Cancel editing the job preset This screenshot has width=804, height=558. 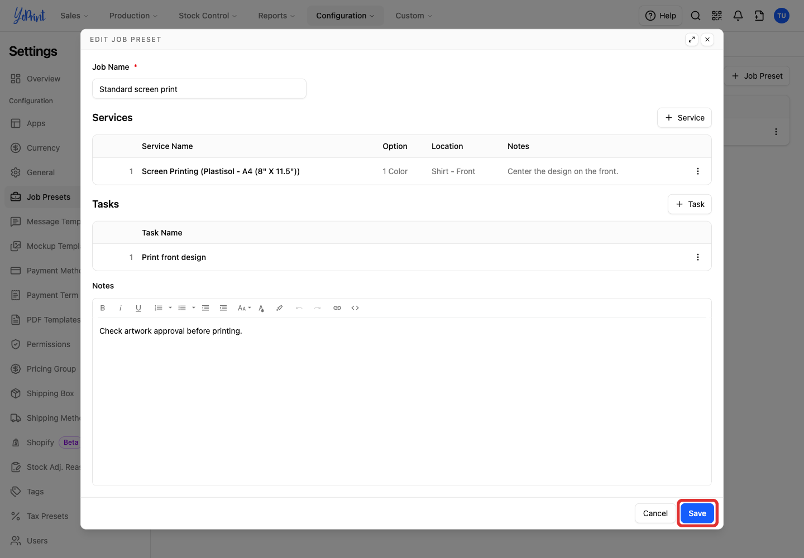pyautogui.click(x=655, y=513)
